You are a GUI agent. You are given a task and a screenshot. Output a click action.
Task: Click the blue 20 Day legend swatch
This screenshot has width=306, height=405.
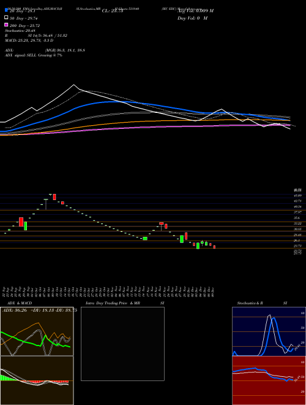click(6, 10)
